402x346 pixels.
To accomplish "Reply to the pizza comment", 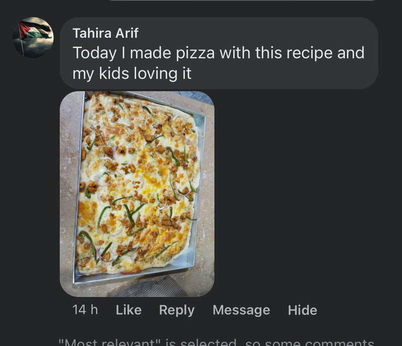I will pyautogui.click(x=176, y=310).
